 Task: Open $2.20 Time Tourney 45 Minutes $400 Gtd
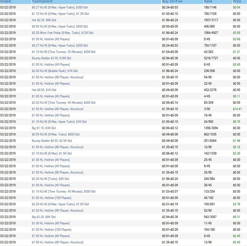point(64,103)
